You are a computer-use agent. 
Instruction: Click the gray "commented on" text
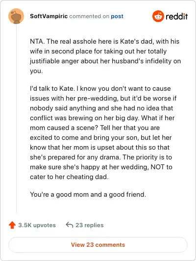pyautogui.click(x=89, y=16)
